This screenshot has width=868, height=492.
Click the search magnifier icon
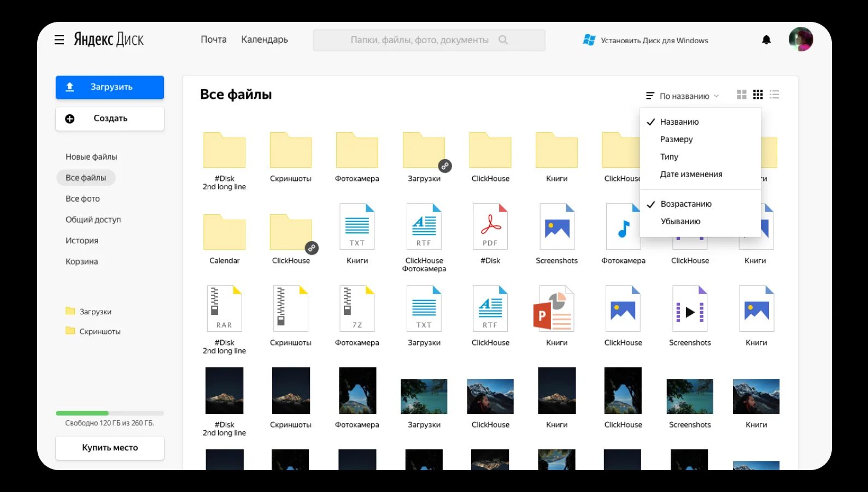click(503, 40)
